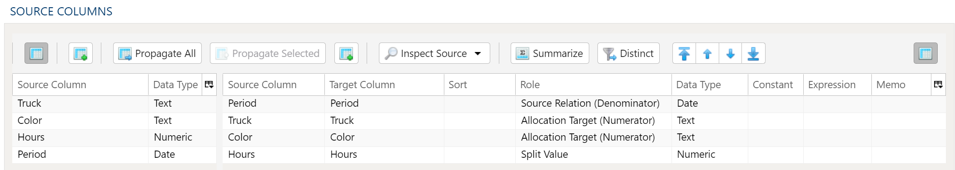
Task: Click add column icon after Propagate Selected
Action: [346, 53]
